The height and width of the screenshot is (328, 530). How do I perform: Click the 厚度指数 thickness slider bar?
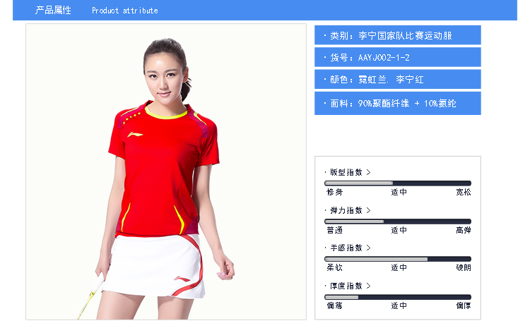(397, 297)
